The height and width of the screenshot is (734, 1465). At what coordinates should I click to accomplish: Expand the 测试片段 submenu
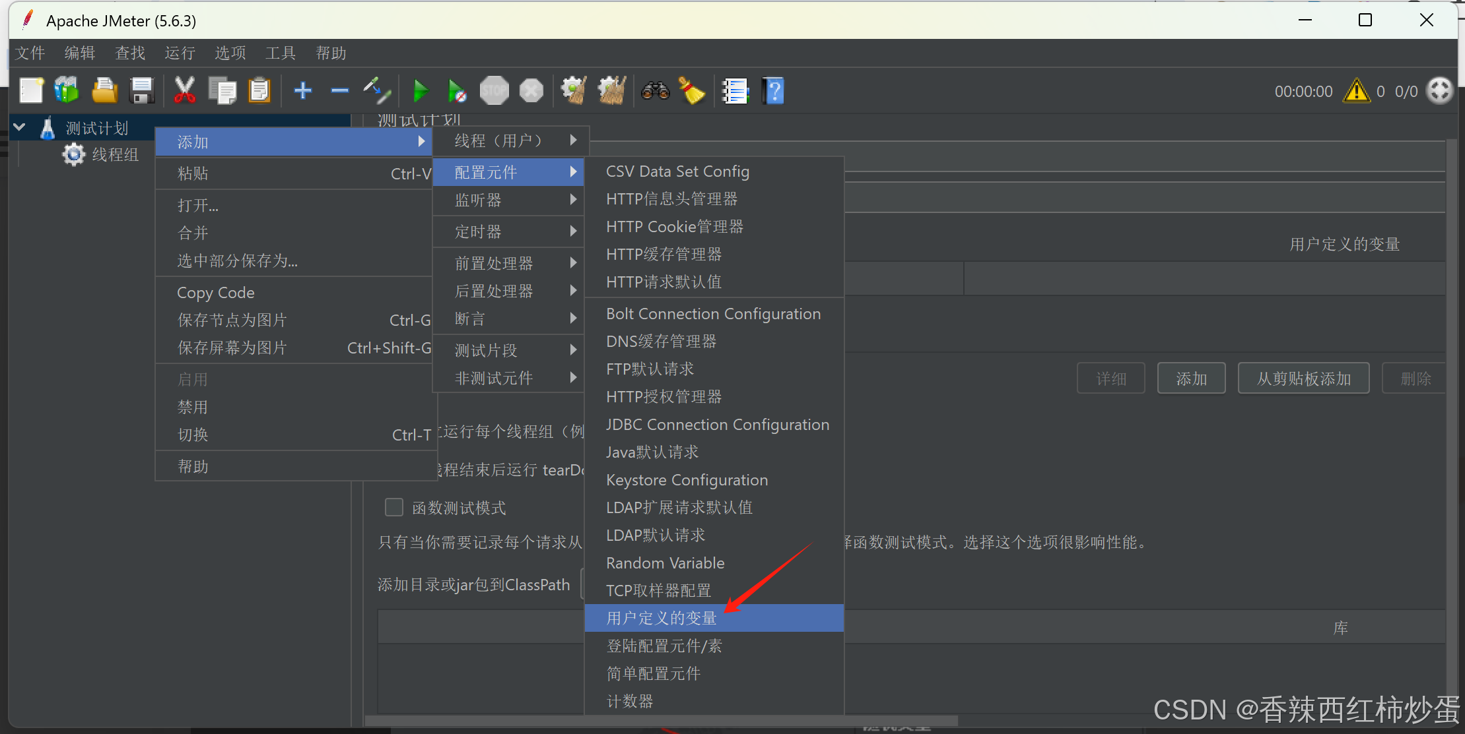click(x=508, y=350)
